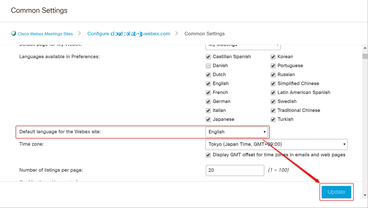The image size is (368, 208).
Task: Toggle the Russian language checkbox
Action: [x=273, y=75]
